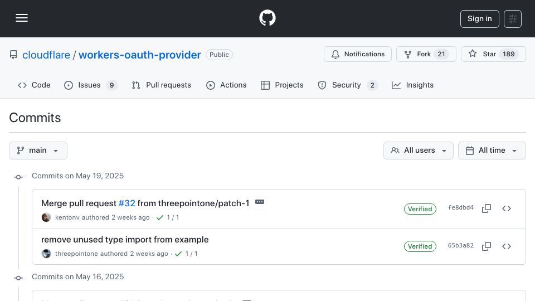The height and width of the screenshot is (301, 535).
Task: Switch to the Issues tab
Action: point(90,85)
